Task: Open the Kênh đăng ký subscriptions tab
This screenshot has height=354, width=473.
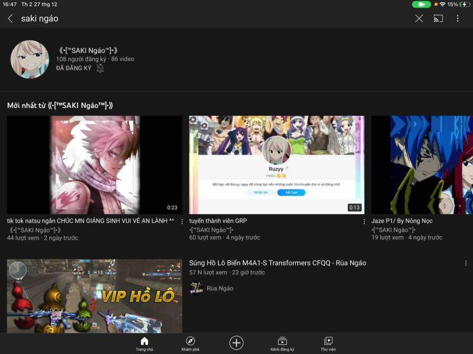Action: tap(282, 344)
